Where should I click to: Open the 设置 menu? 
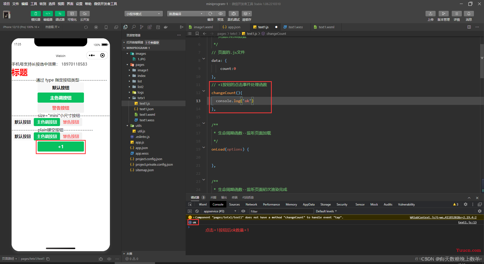pos(79,4)
